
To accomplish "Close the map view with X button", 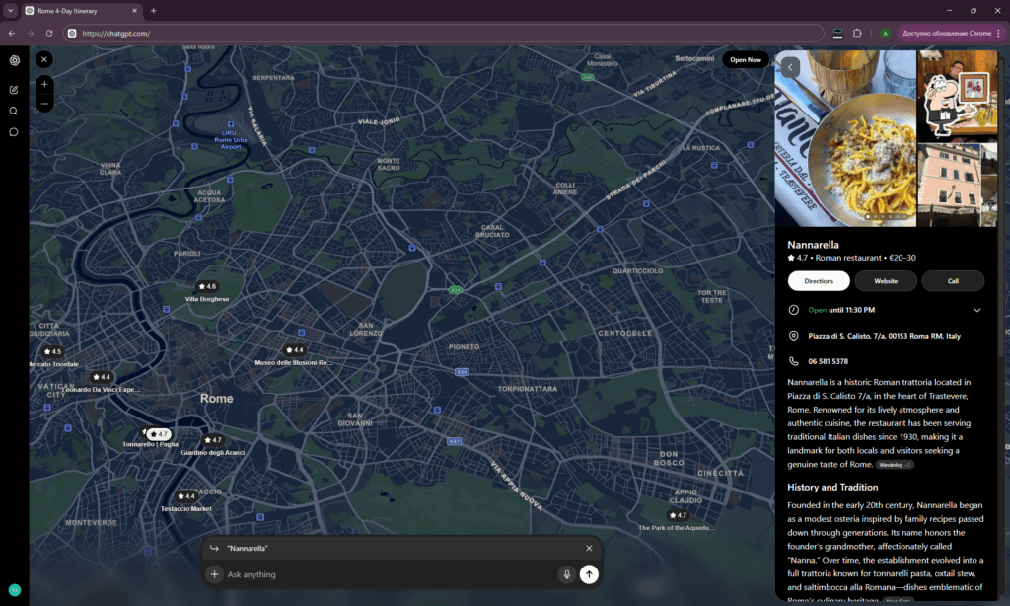I will 43,59.
